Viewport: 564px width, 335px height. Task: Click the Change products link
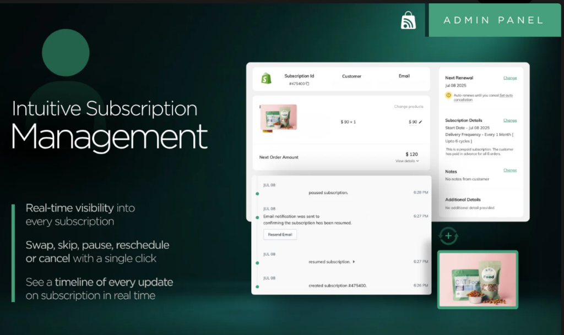click(409, 107)
